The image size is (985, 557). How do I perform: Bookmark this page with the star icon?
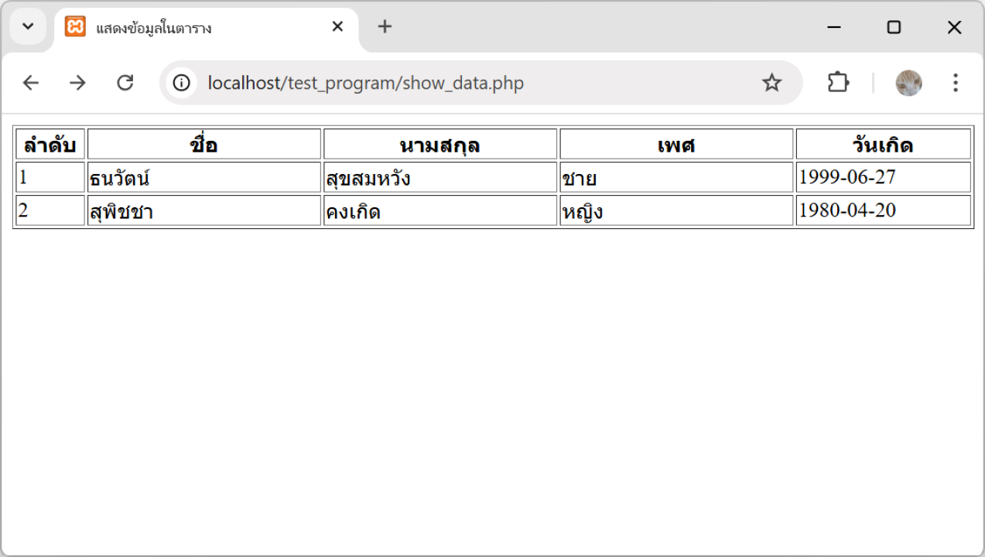771,83
